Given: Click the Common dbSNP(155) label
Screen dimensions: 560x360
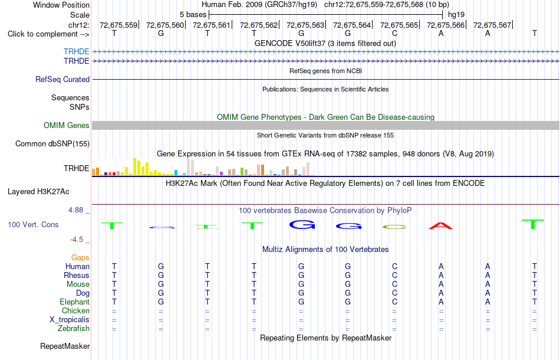Looking at the screenshot, I should [52, 144].
